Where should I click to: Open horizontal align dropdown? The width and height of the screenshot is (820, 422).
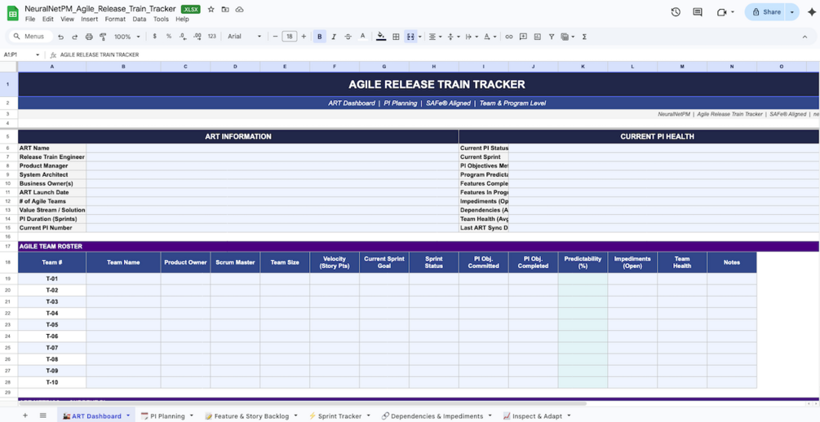tap(435, 37)
